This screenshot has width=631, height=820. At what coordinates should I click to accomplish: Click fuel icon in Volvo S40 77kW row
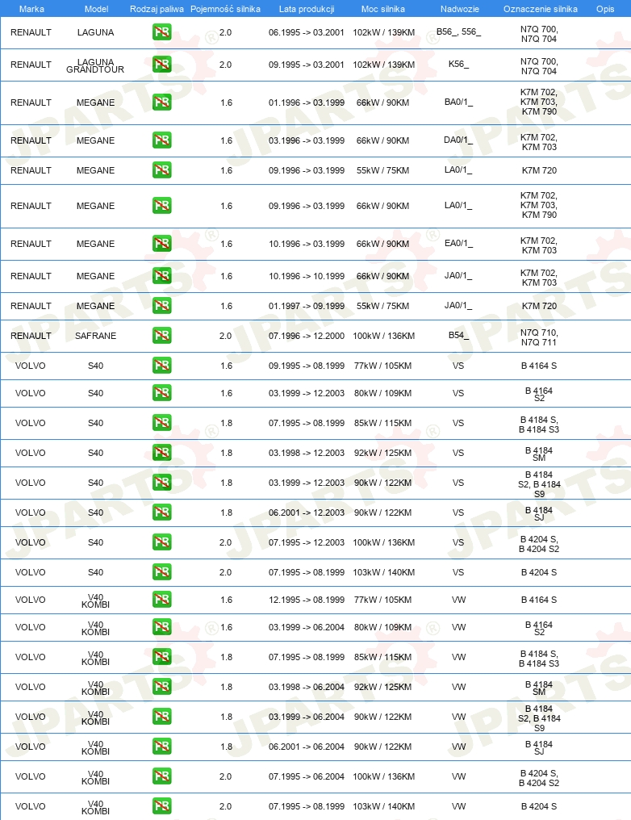162,365
